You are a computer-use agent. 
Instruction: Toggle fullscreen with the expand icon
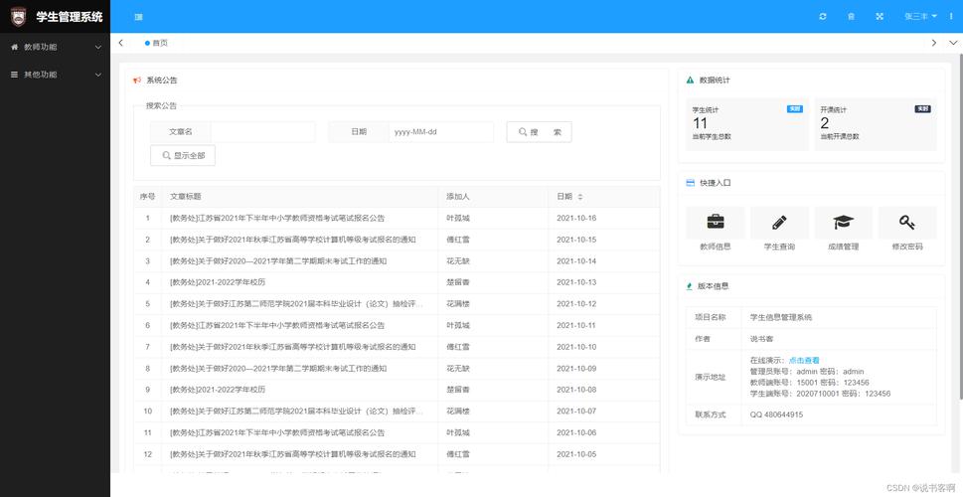(x=880, y=17)
